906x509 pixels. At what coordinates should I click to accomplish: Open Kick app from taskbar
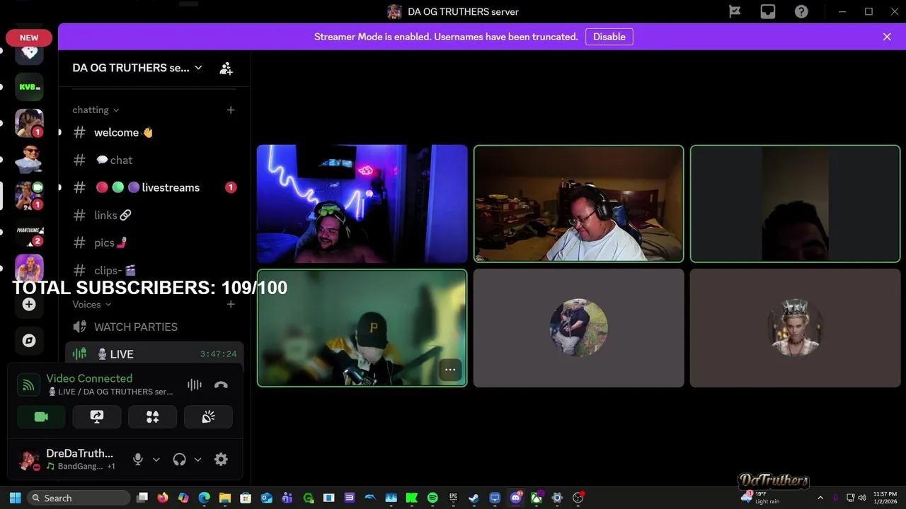(x=411, y=498)
